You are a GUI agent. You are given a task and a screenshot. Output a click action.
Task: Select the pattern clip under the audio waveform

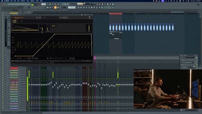(116, 35)
